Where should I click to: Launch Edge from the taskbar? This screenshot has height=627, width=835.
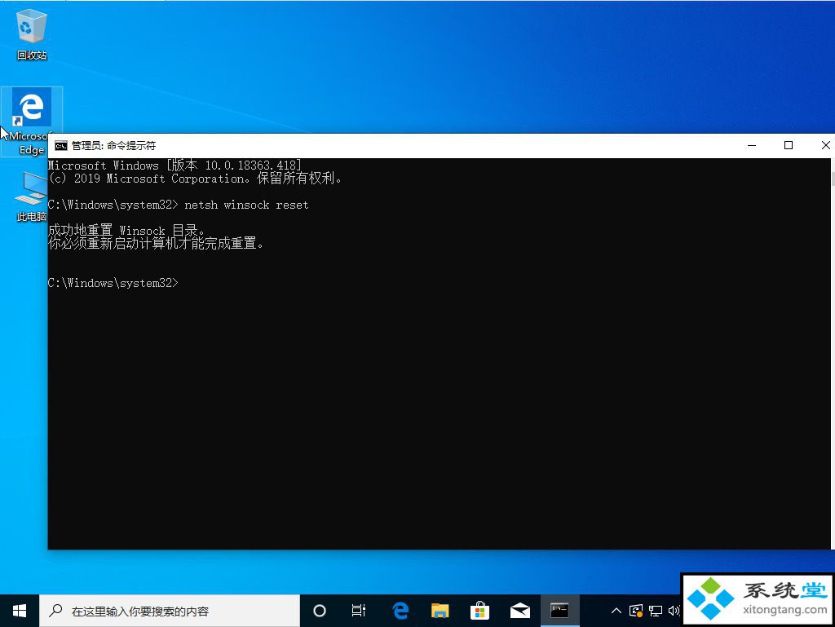coord(400,611)
